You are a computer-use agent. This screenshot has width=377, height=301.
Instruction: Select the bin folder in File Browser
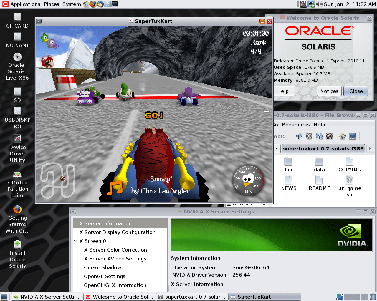tap(288, 165)
